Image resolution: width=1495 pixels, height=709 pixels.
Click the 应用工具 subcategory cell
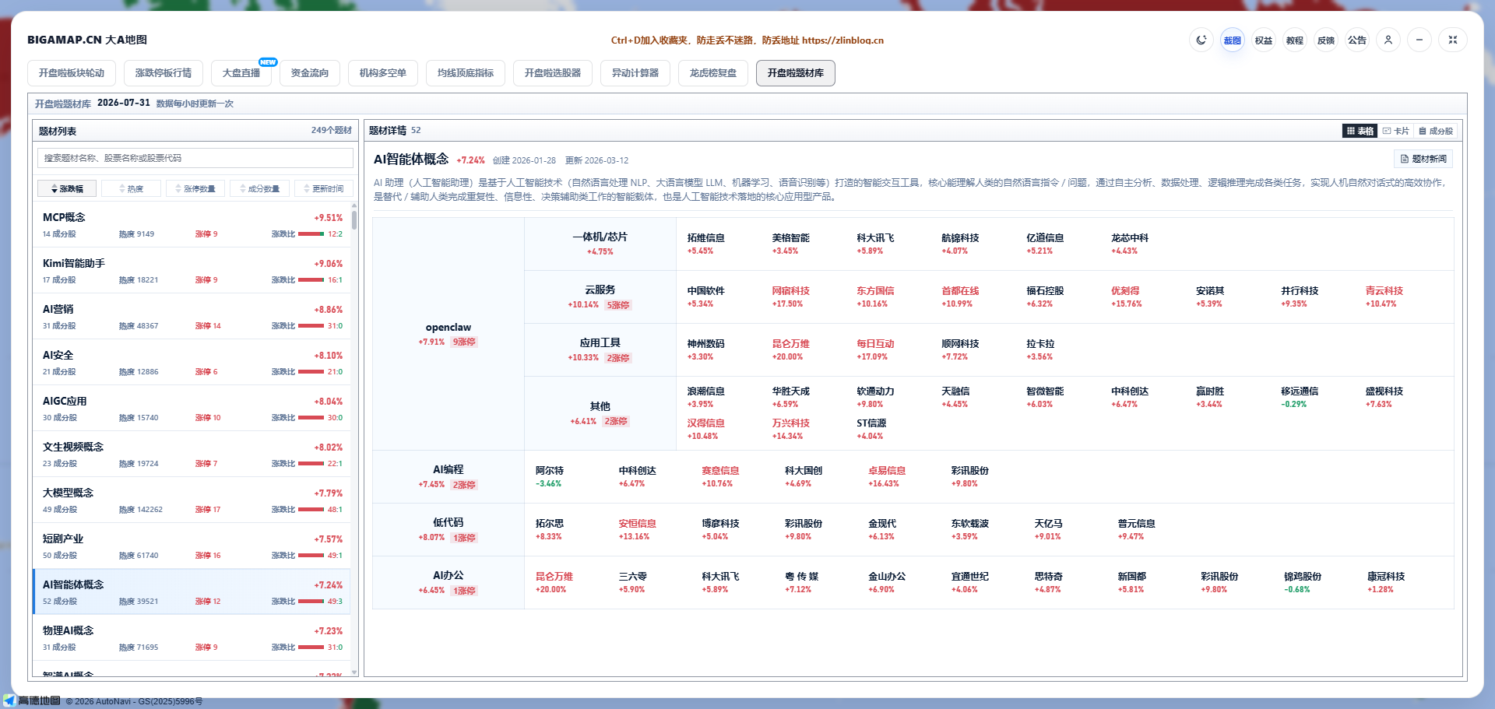(600, 349)
